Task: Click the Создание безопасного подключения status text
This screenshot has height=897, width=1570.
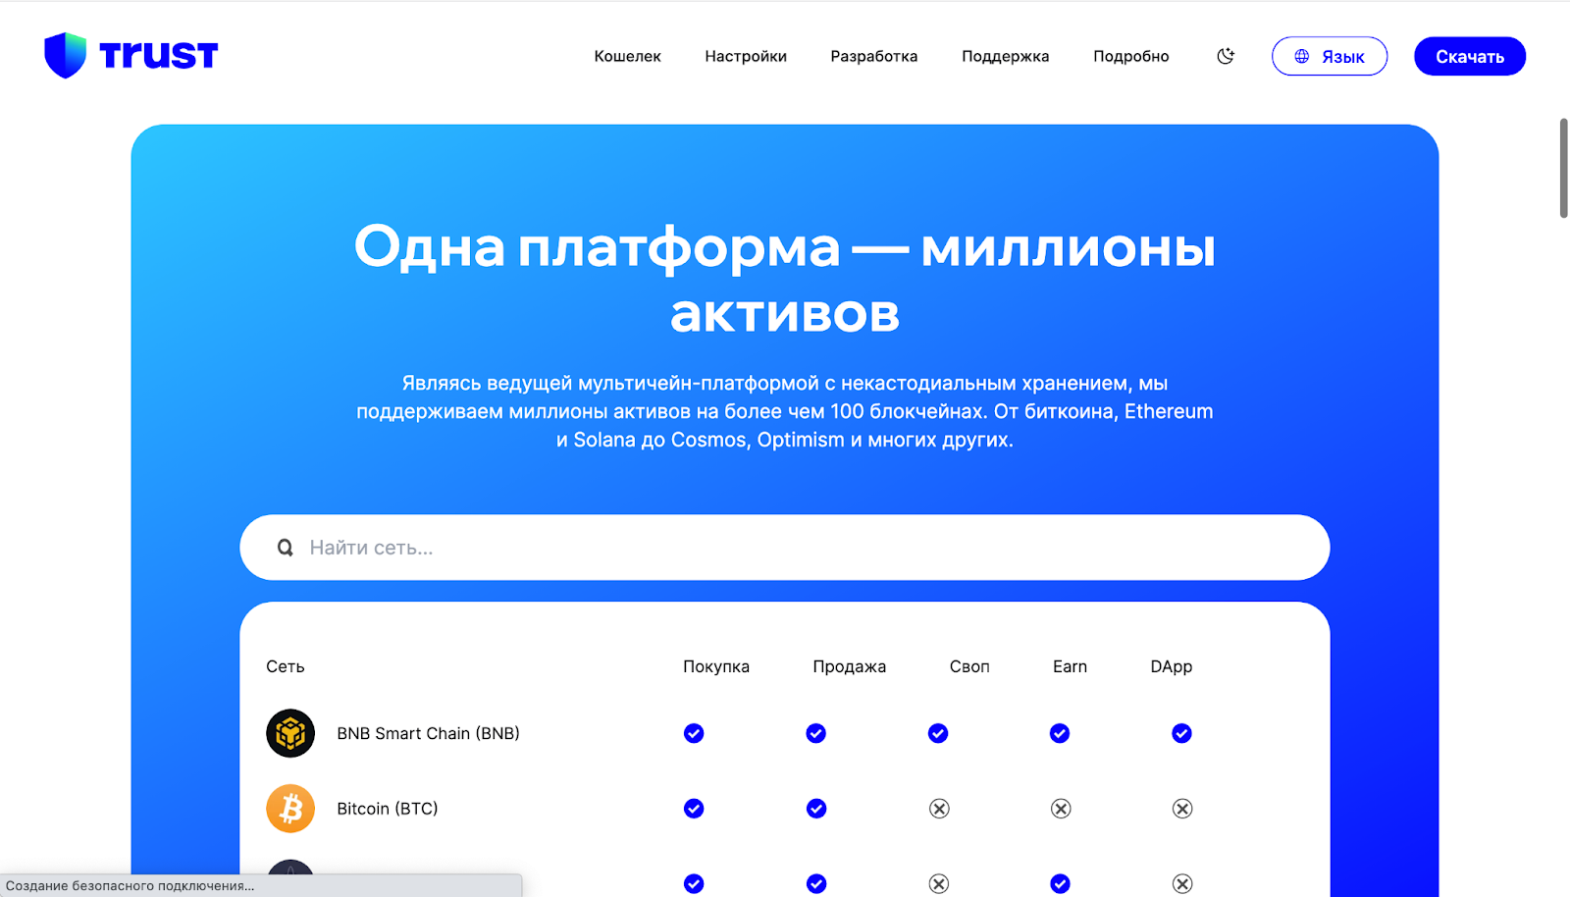Action: pos(130,885)
